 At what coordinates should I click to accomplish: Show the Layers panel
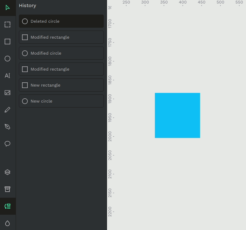tap(7, 172)
